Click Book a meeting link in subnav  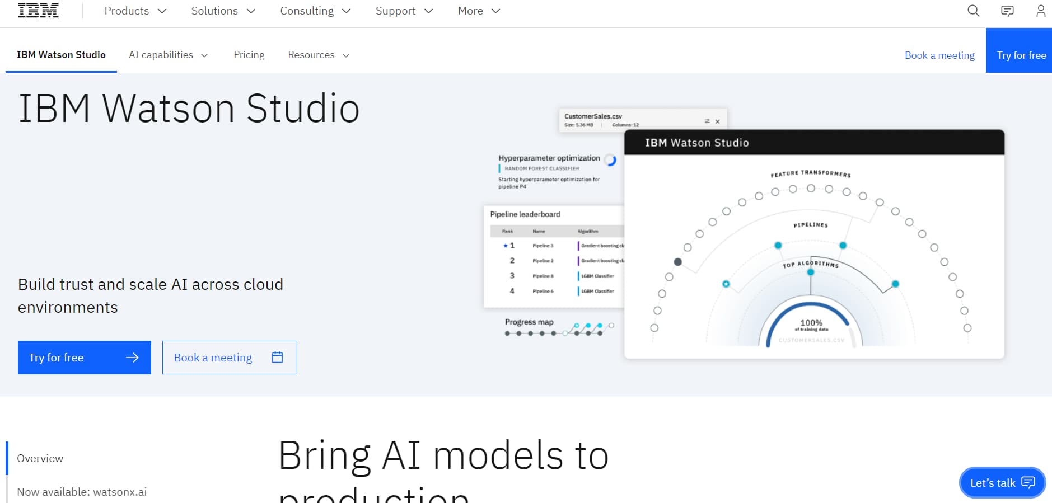point(939,55)
